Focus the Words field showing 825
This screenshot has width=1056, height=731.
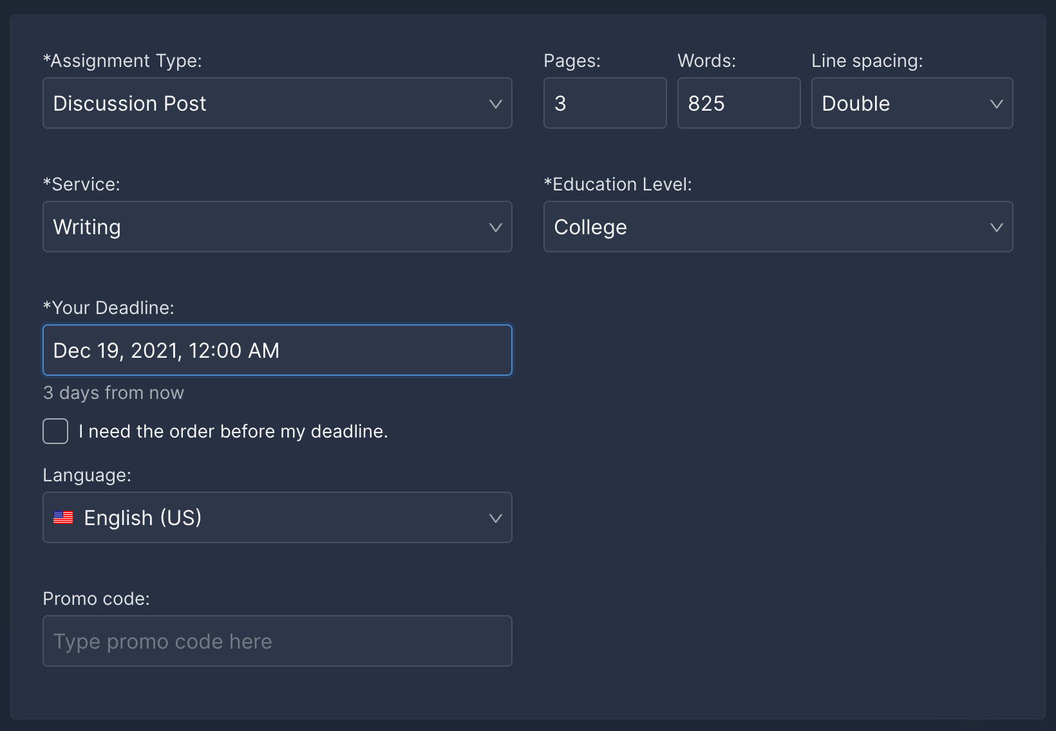click(x=739, y=104)
